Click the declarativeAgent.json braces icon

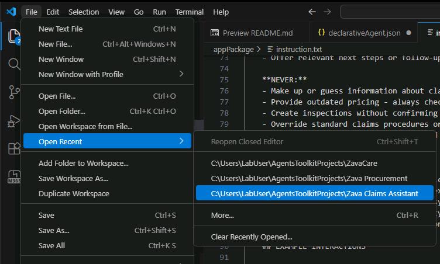click(322, 33)
